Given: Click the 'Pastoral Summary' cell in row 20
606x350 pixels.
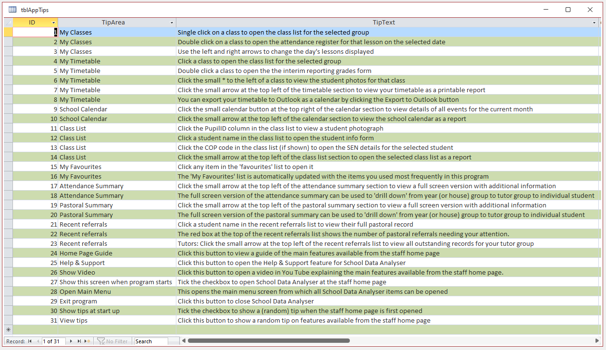Looking at the screenshot, I should coord(117,215).
